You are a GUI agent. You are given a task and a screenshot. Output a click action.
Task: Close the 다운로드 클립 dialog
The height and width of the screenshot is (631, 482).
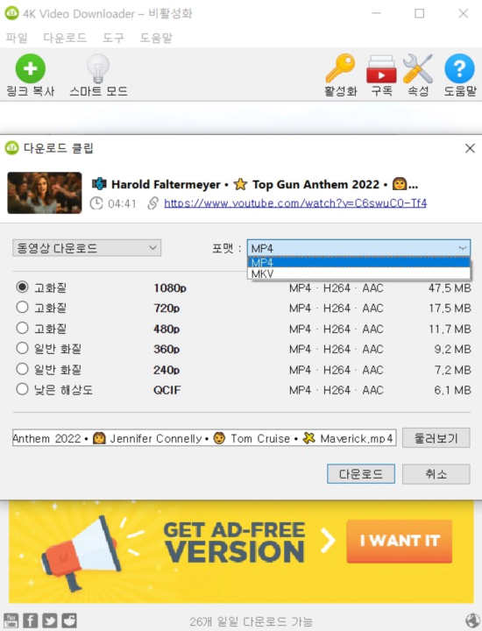[470, 148]
